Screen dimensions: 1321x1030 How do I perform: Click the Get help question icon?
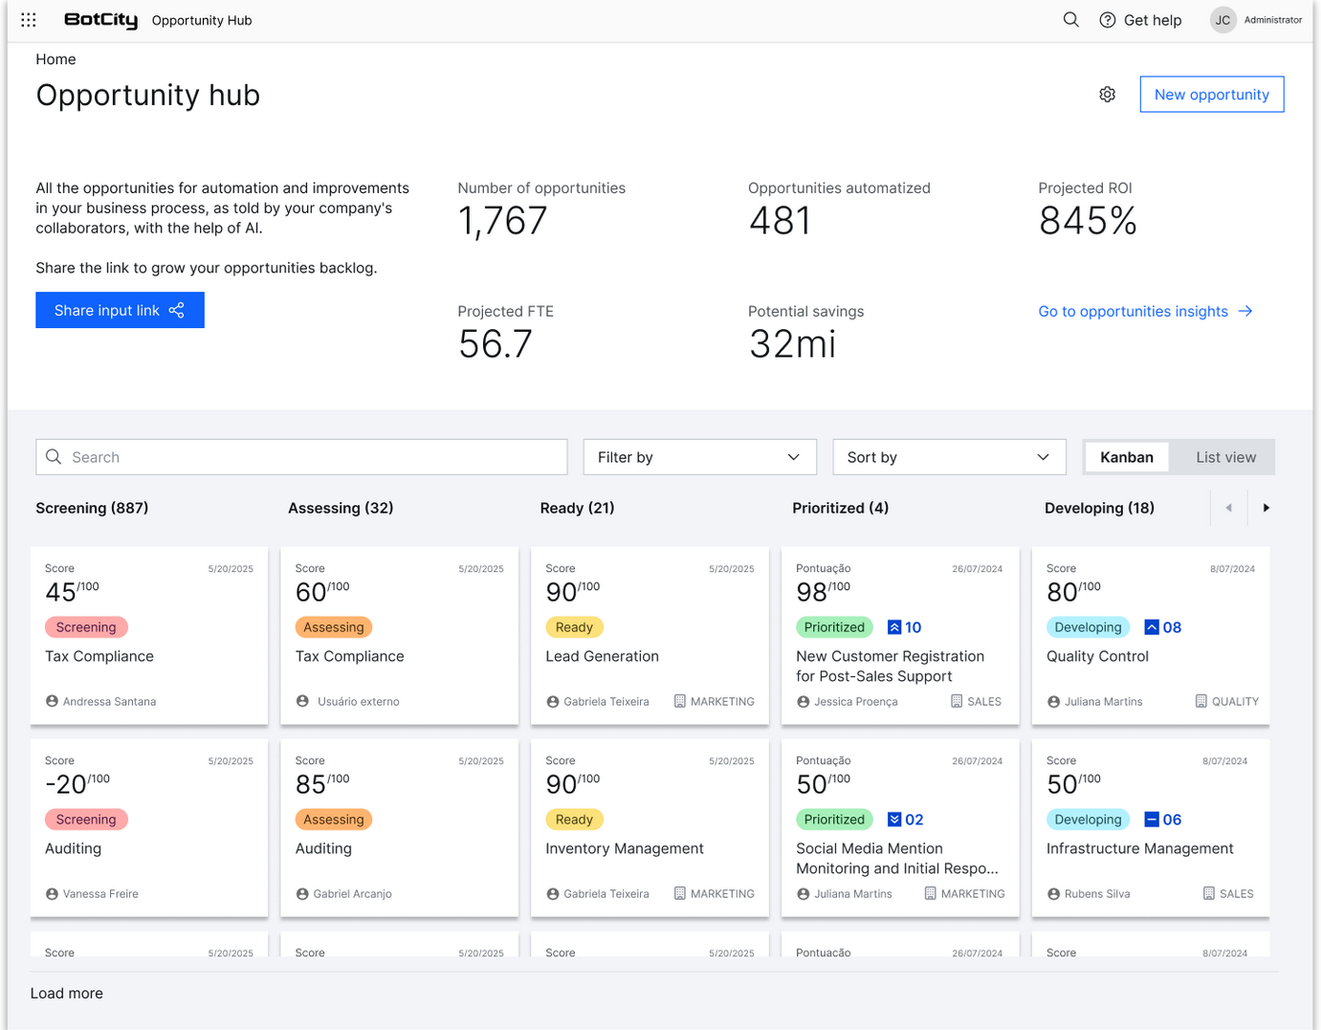pos(1107,20)
